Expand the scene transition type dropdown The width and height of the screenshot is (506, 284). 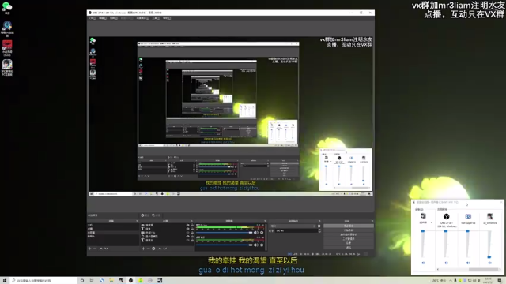pos(293,226)
